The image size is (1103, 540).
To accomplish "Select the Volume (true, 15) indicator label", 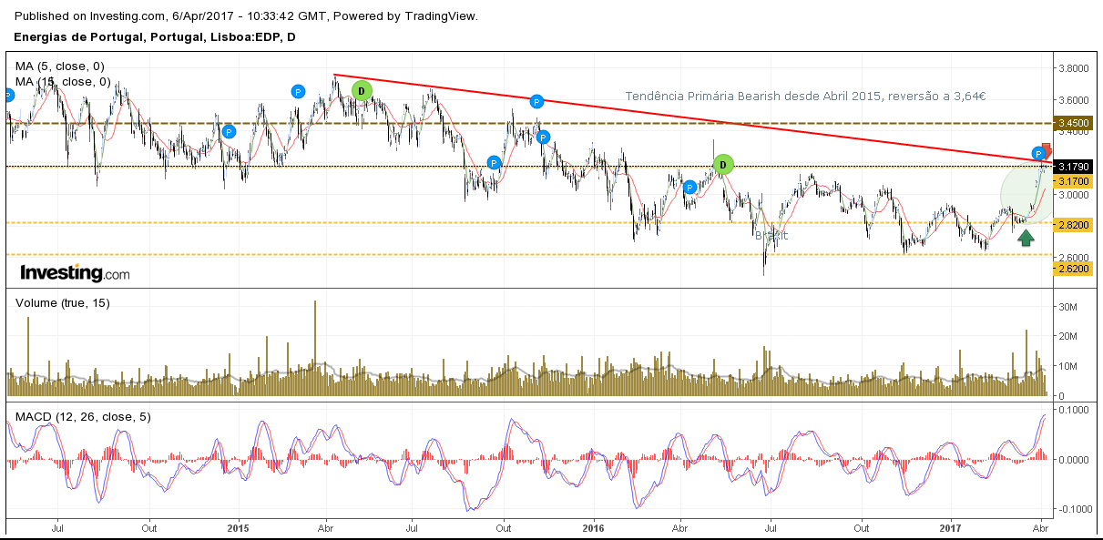I will tap(63, 302).
